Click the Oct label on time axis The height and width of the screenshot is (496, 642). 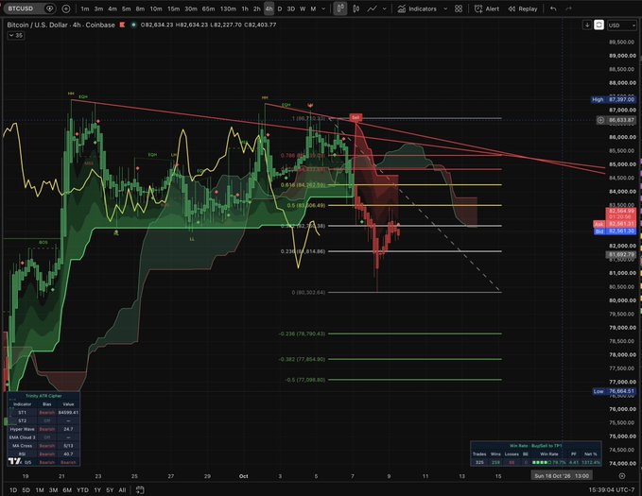(244, 476)
